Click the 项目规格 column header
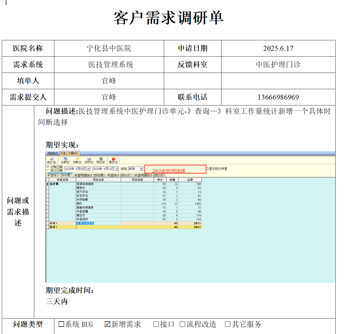Screen dimensions: 348x334 (137, 180)
